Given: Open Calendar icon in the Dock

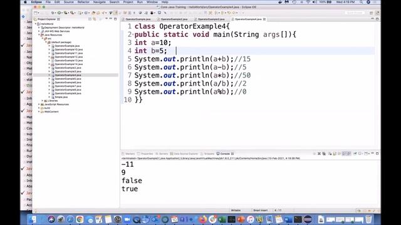Looking at the screenshot, I should click(x=174, y=219).
